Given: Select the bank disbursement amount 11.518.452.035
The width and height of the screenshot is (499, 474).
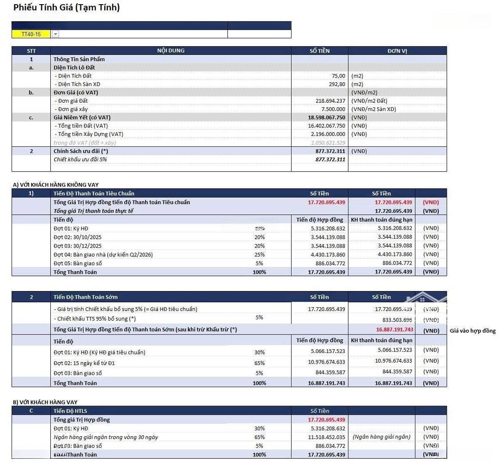Looking at the screenshot, I should pos(326,437).
